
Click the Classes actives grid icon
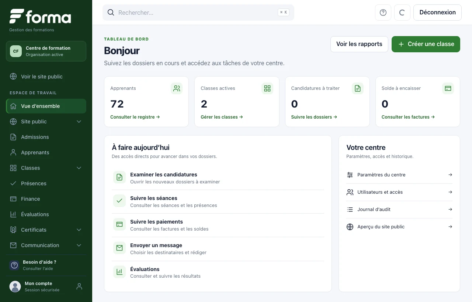click(267, 88)
